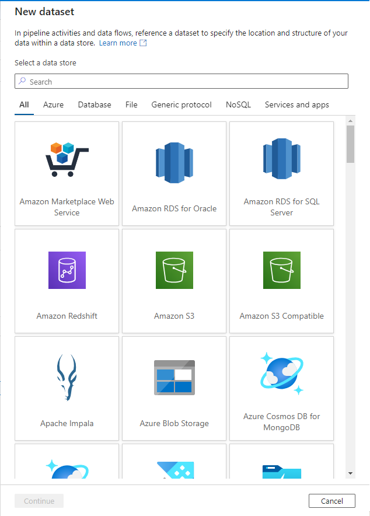
Task: Click the Amazon Marketplace Web Service label
Action: [x=67, y=207]
